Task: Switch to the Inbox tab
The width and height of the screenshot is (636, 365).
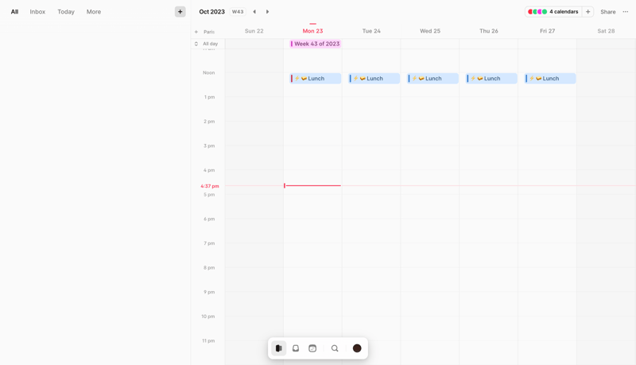Action: click(37, 12)
